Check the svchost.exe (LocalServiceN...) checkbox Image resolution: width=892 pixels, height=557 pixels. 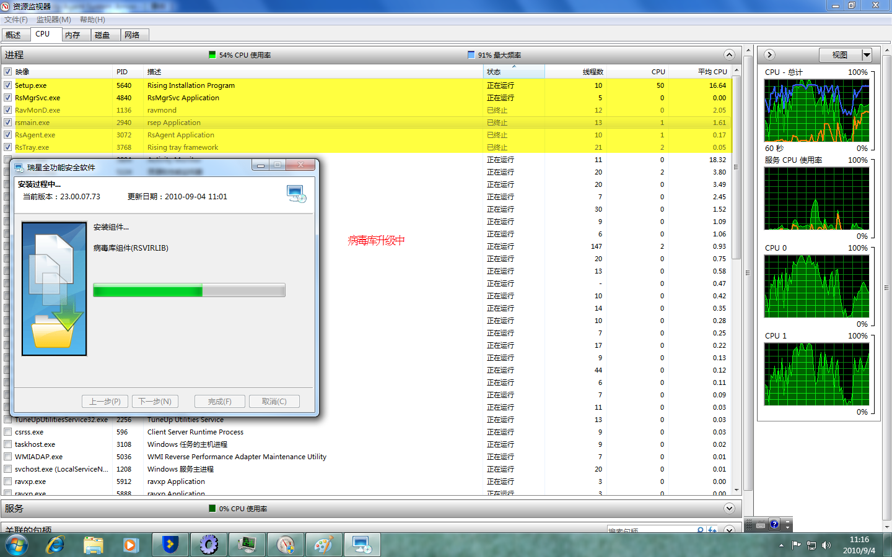tap(8, 469)
